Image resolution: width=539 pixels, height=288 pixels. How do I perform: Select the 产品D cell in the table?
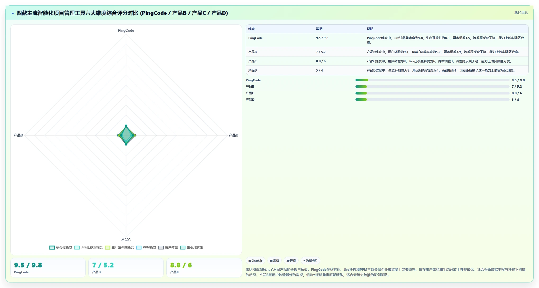point(253,70)
